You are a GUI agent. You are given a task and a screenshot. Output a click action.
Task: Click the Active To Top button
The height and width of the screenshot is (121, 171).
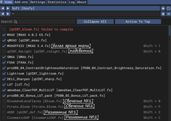[138, 21]
